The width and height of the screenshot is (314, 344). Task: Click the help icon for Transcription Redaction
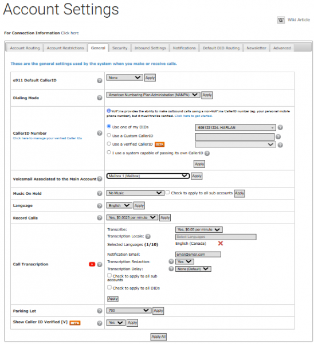tap(171, 261)
